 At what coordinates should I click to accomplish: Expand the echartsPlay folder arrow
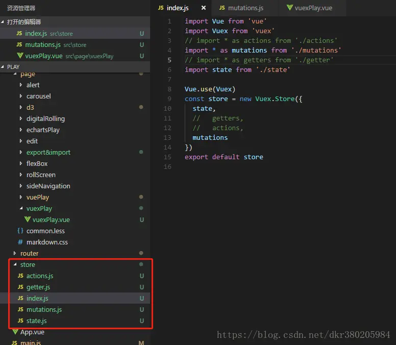point(21,130)
